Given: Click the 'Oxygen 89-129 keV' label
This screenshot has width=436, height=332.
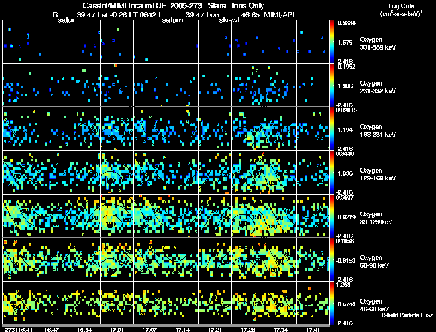Looking at the screenshot, I should click(376, 218).
